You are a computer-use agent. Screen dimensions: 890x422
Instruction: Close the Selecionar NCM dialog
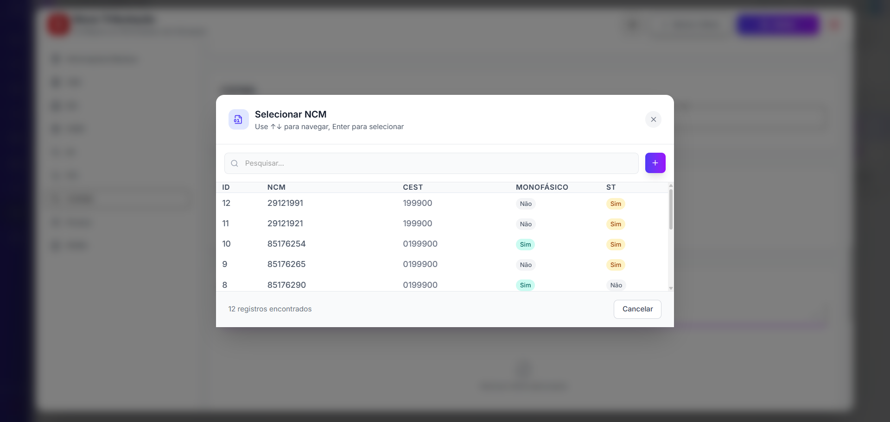pyautogui.click(x=653, y=119)
